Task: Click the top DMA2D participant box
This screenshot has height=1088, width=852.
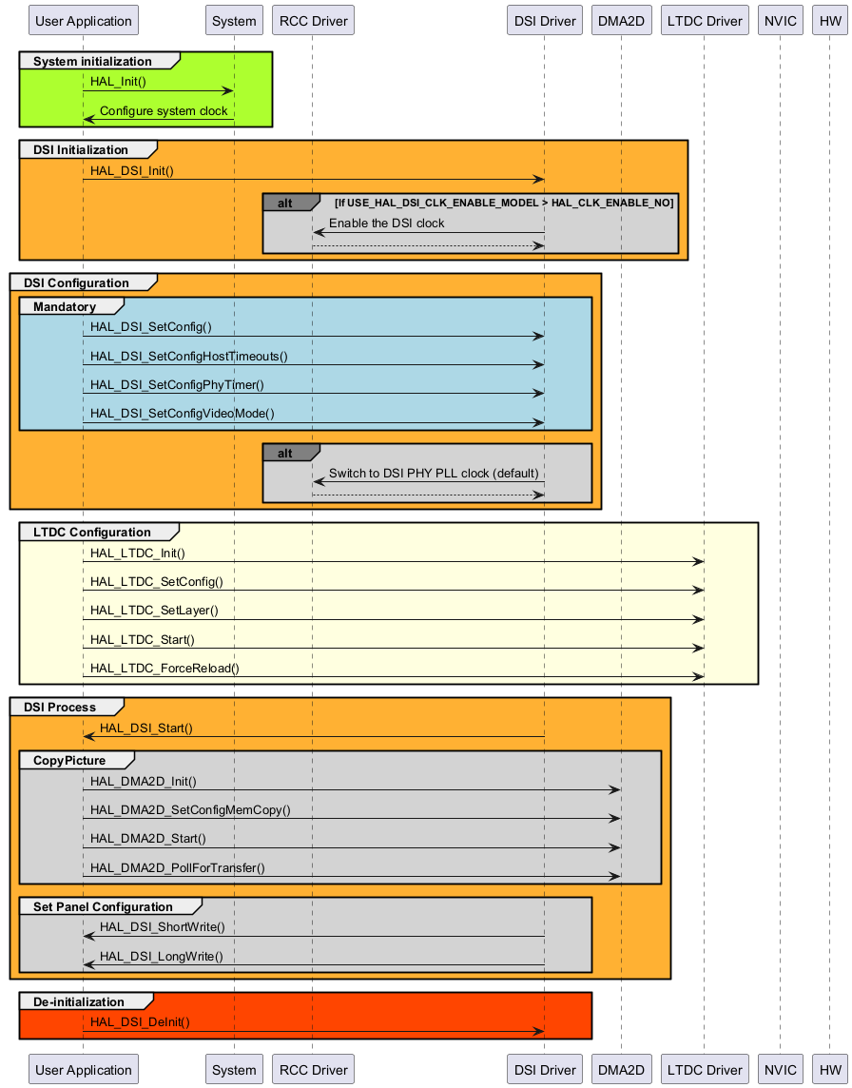Action: [x=621, y=20]
